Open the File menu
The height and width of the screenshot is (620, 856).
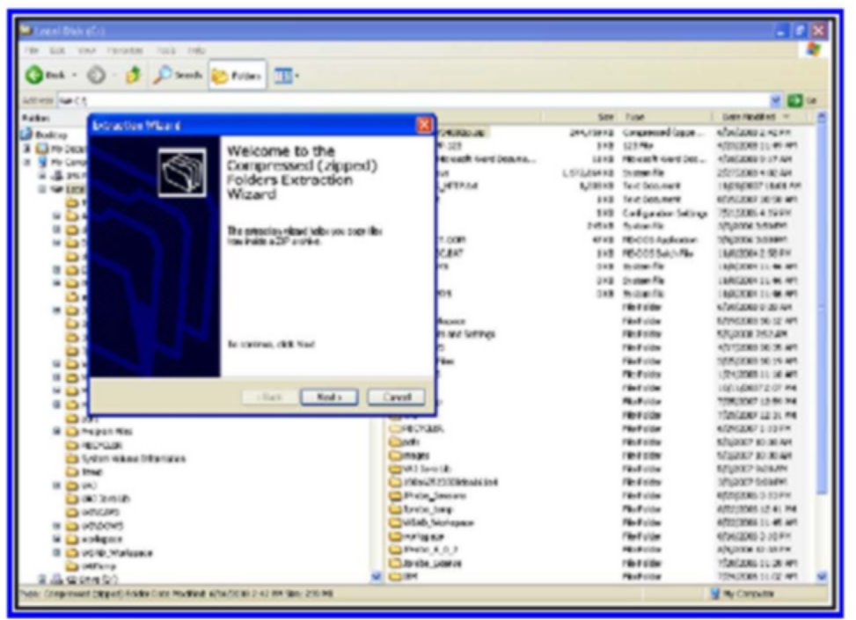pyautogui.click(x=30, y=52)
